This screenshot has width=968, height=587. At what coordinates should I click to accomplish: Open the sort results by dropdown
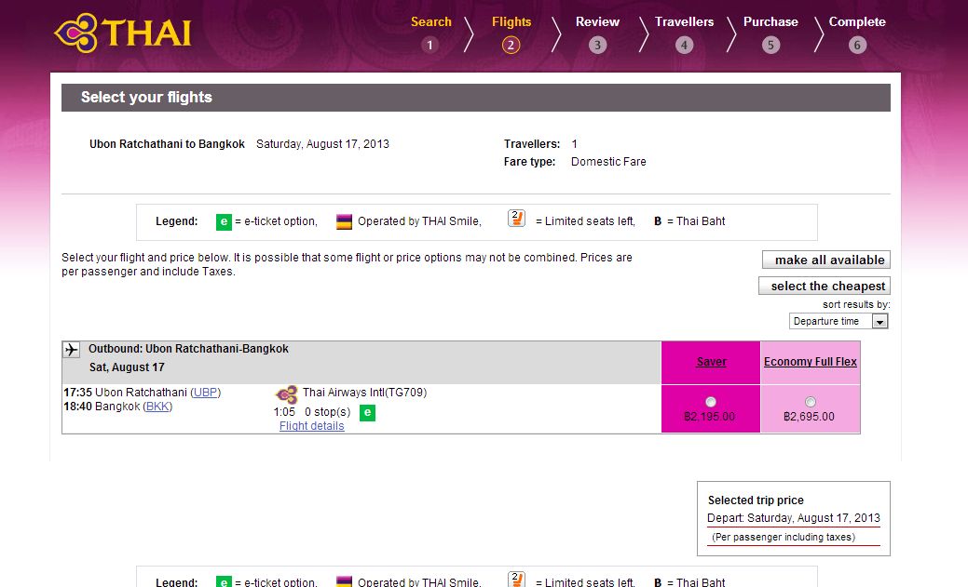point(838,321)
